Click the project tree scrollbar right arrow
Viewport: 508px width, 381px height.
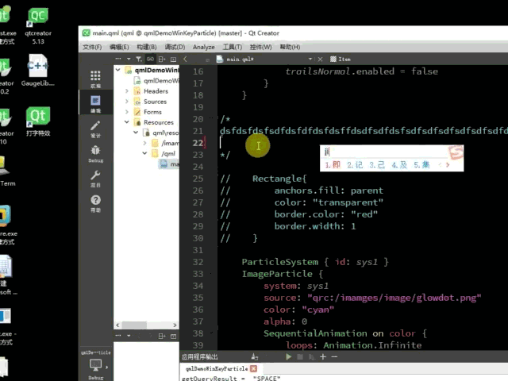(175, 325)
